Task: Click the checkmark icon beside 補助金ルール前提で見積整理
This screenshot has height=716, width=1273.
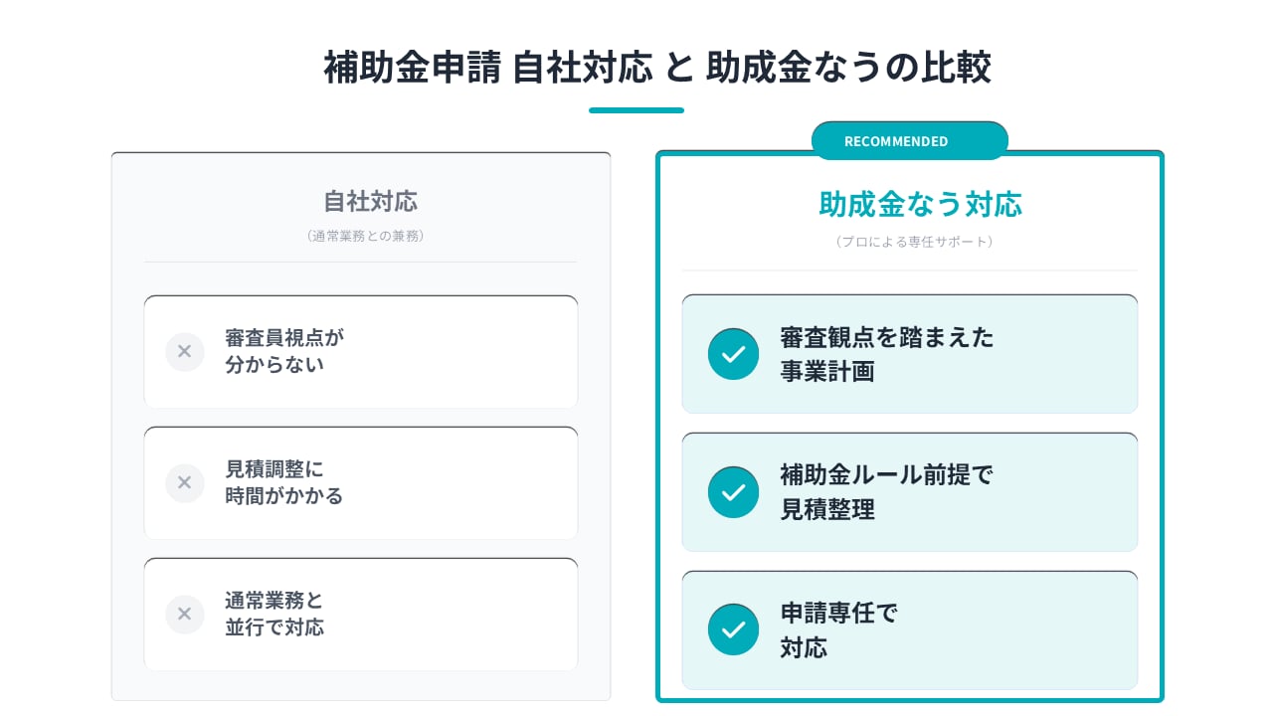Action: [x=733, y=492]
